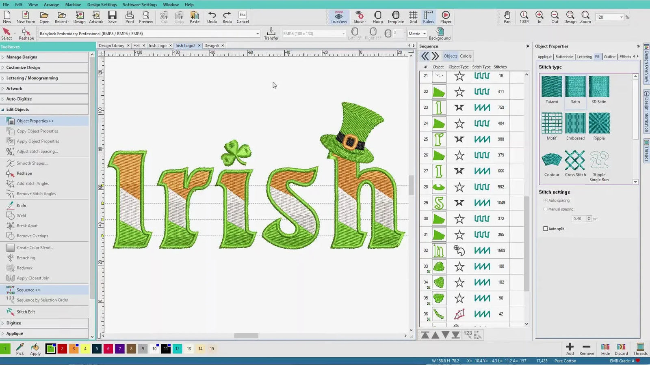Switch Sequence view to Objects

(x=450, y=56)
